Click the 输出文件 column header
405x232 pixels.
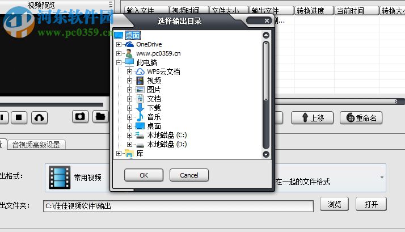tap(272, 11)
